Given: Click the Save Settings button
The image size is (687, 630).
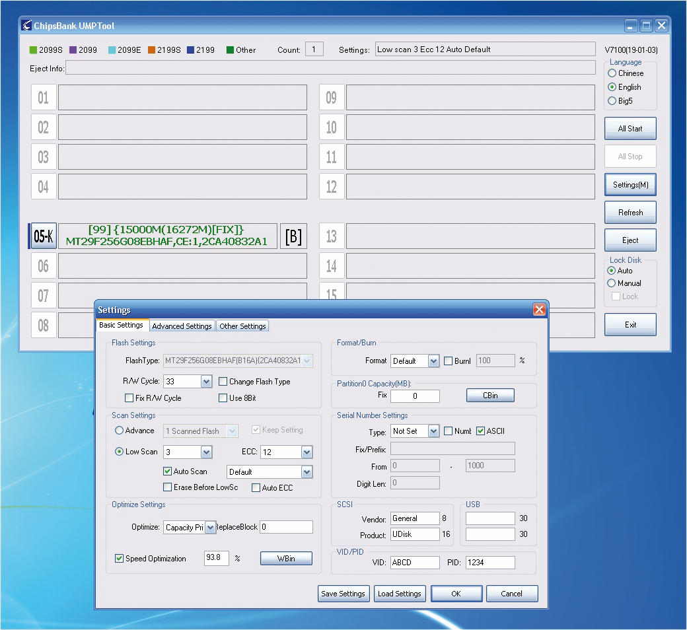Looking at the screenshot, I should 343,594.
